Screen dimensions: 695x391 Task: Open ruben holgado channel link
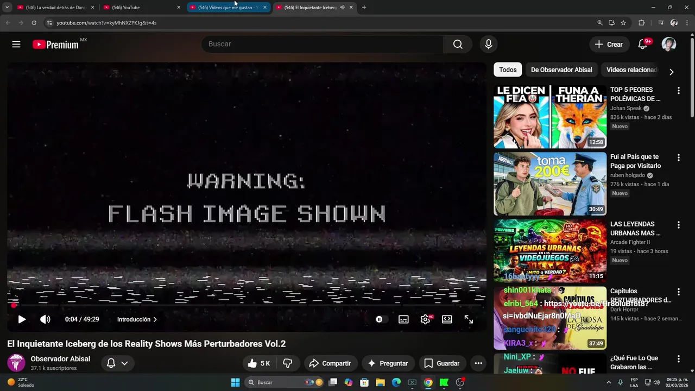tap(628, 175)
